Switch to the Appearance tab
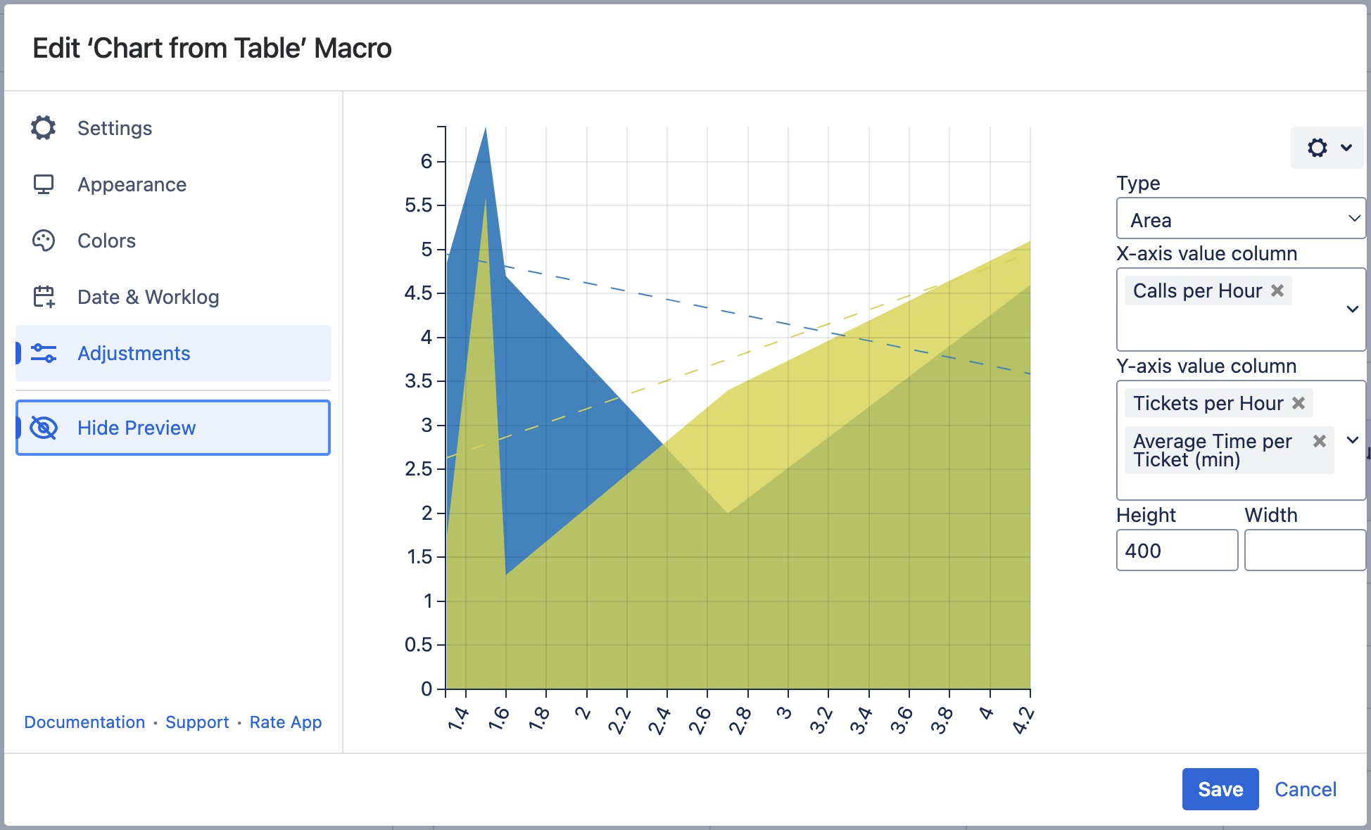Viewport: 1371px width, 830px height. 132,184
